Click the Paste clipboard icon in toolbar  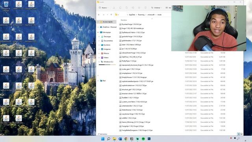click(x=127, y=8)
